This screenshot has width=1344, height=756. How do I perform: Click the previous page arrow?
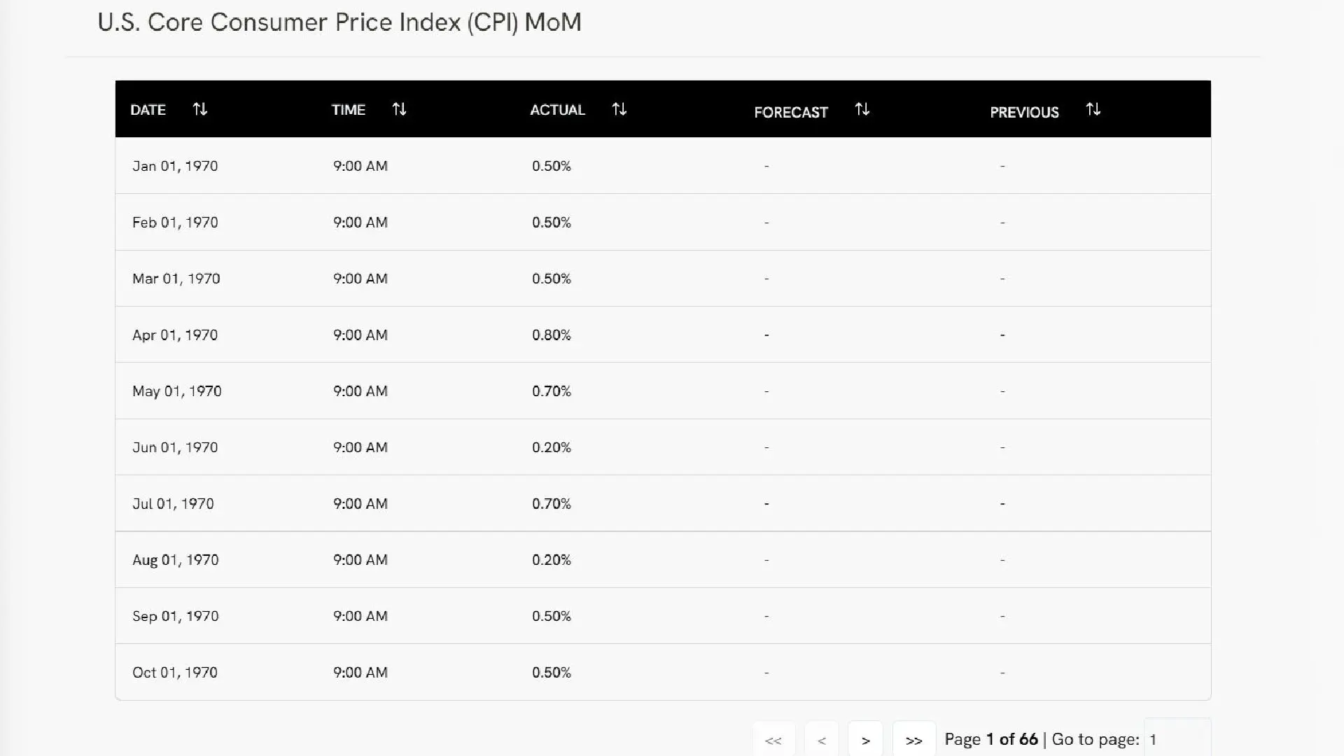coord(822,740)
